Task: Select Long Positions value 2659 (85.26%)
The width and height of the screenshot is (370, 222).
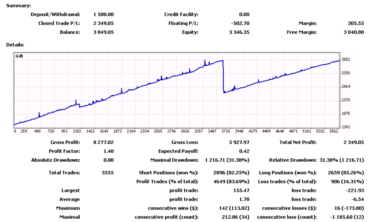Action: pyautogui.click(x=346, y=173)
